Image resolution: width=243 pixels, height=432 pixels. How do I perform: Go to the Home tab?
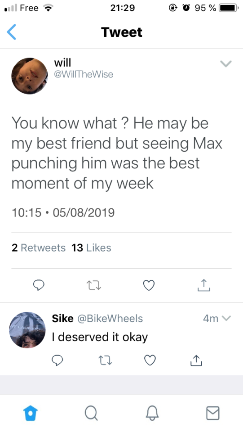31,413
